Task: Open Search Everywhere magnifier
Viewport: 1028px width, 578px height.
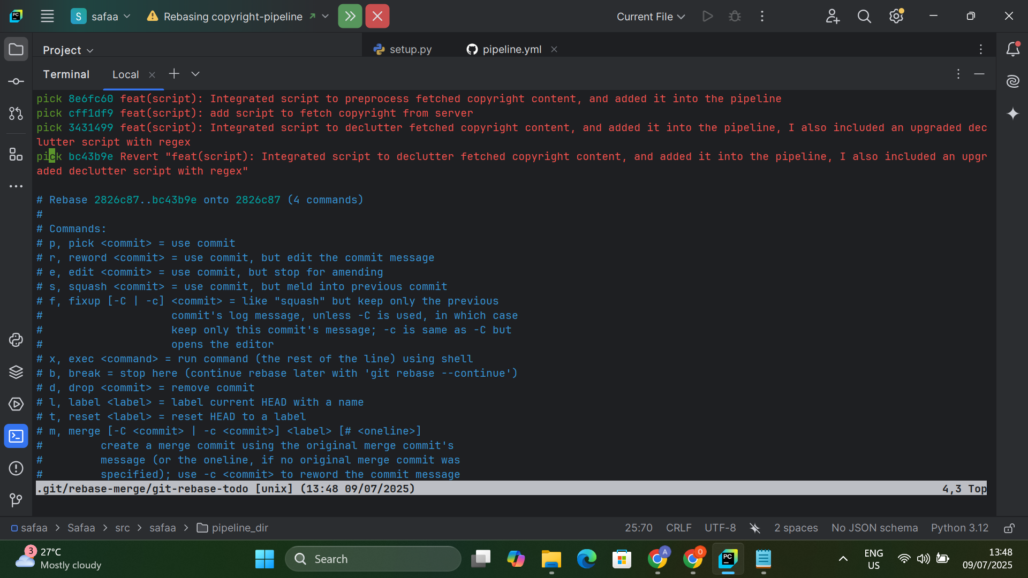Action: coord(864,16)
